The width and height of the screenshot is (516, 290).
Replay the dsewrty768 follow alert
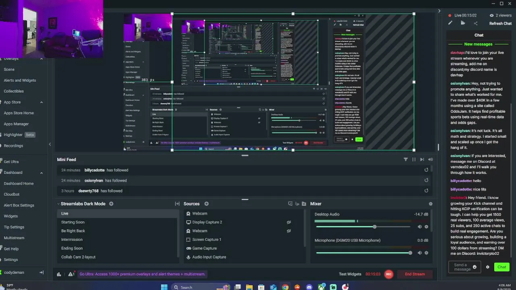[426, 191]
